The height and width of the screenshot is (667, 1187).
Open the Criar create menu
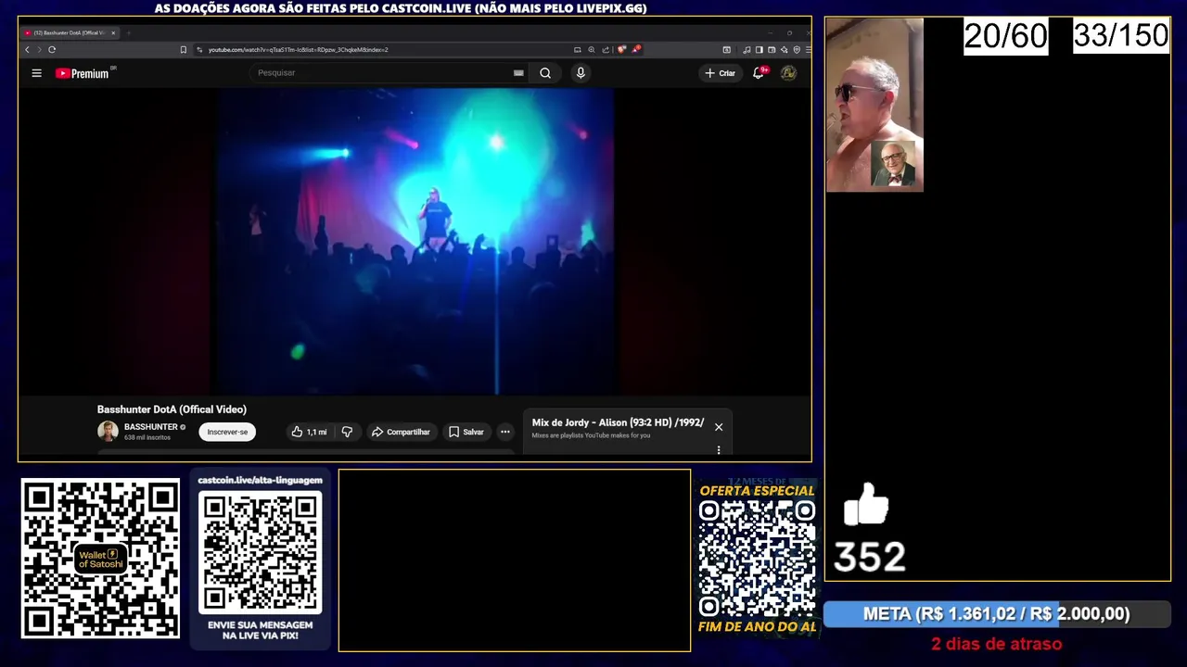(720, 73)
